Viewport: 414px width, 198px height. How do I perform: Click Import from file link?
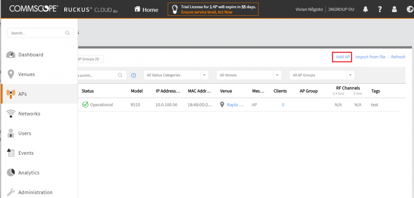[x=370, y=57]
